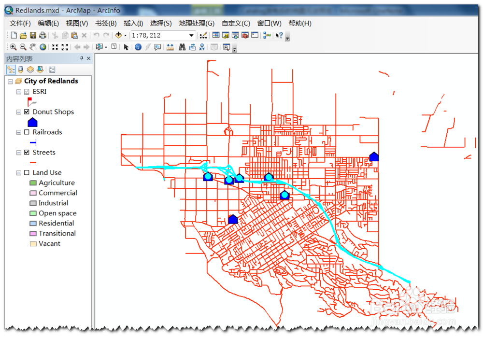
Task: Select the Zoom In magnifier tool
Action: [13, 47]
